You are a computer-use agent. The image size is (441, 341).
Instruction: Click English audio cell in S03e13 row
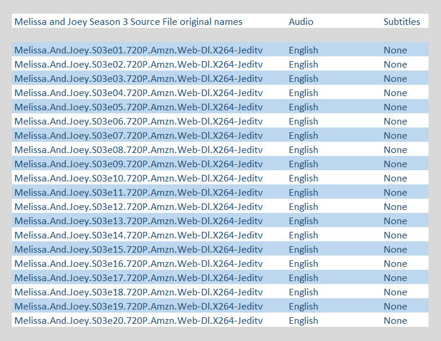pyautogui.click(x=303, y=221)
